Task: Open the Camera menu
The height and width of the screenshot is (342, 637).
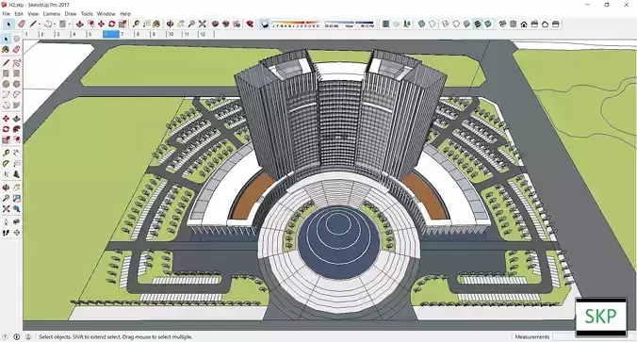Action: tap(52, 14)
